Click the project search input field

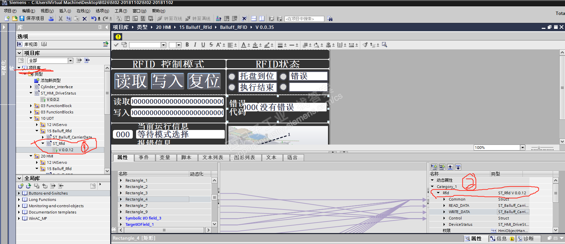(304, 19)
